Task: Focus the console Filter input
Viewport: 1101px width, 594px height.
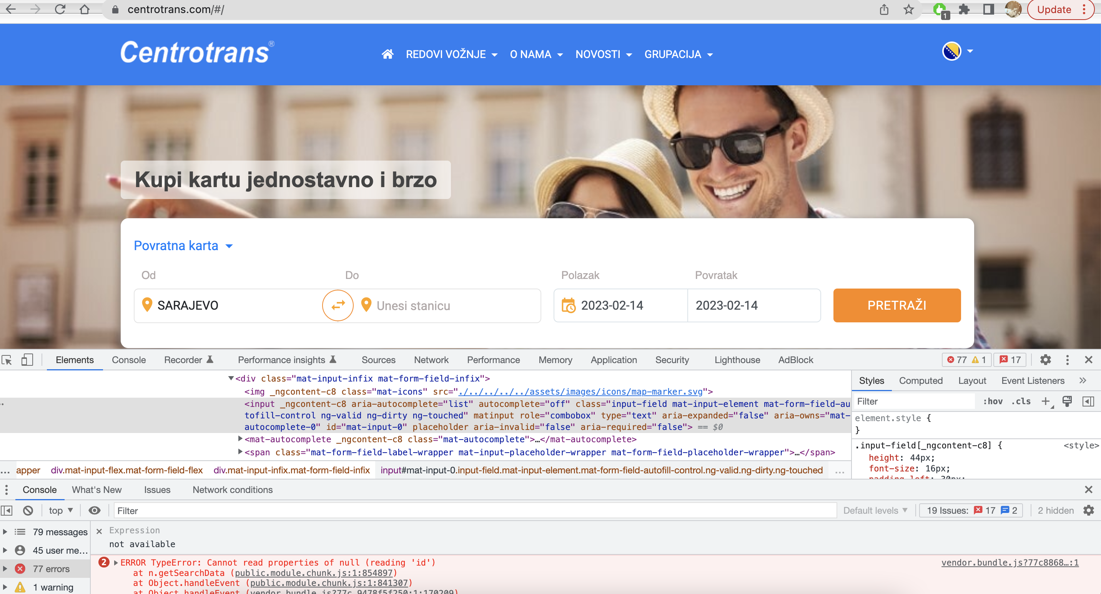Action: 474,511
